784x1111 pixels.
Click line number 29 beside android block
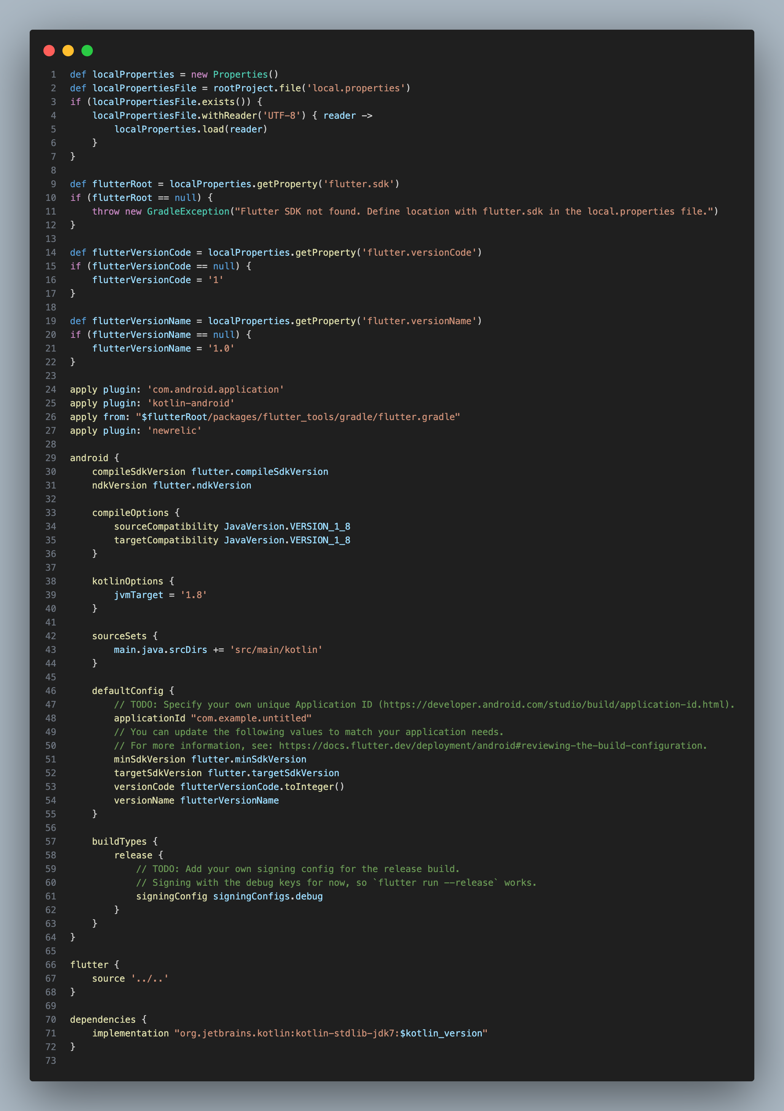coord(51,458)
